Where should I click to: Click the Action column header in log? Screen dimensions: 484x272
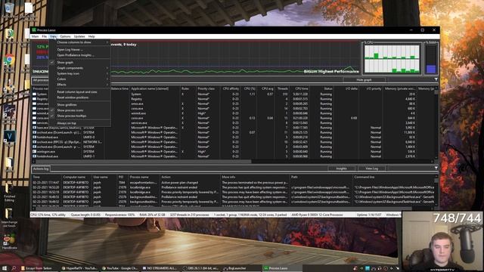click(x=190, y=177)
